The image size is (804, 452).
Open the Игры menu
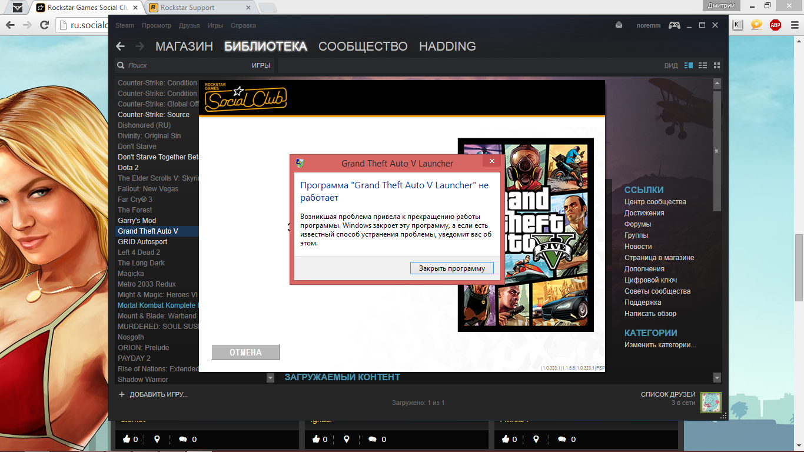click(x=215, y=25)
